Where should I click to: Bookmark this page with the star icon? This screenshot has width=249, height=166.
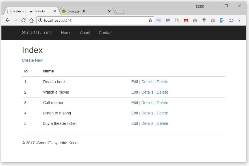coord(150,20)
